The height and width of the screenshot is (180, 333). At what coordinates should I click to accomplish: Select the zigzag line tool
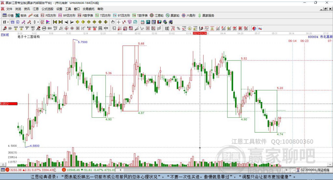(x=142, y=28)
